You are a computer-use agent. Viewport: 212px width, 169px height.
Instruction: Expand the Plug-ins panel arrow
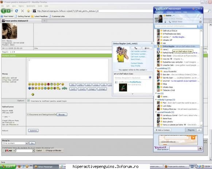click(199, 130)
